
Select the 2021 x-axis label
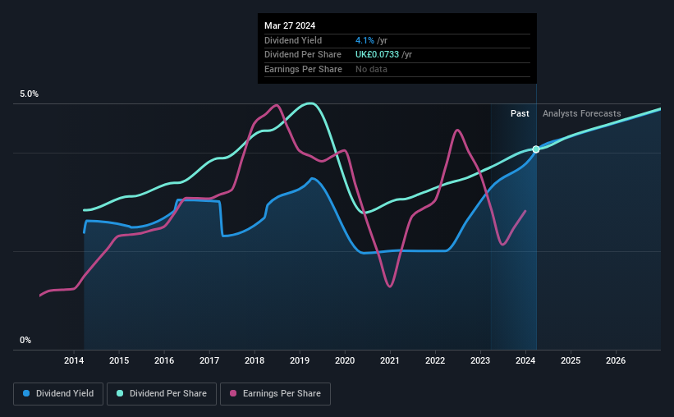[x=390, y=360]
